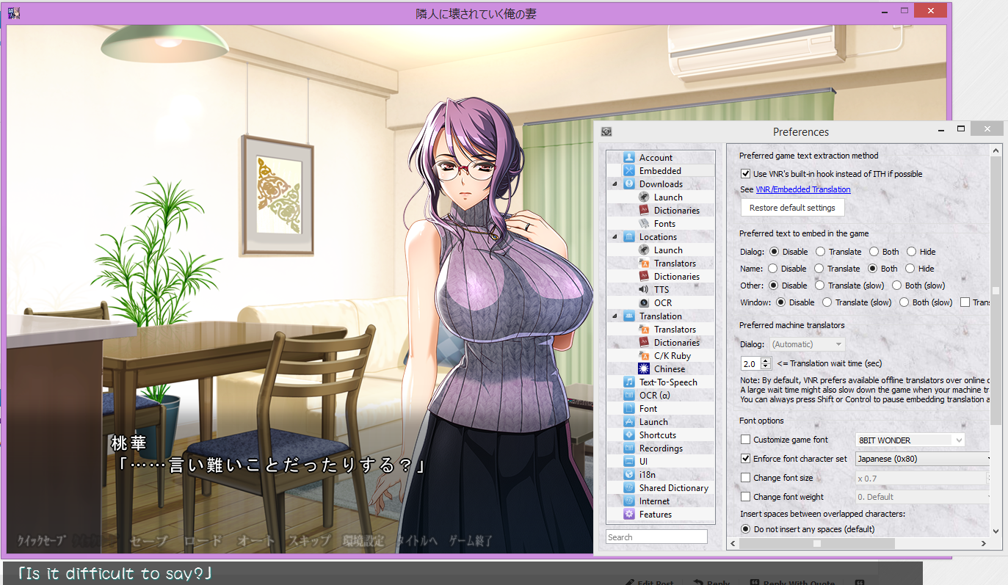Screen dimensions: 1008x585
Task: Enable Change font weight checkbox
Action: click(x=746, y=497)
